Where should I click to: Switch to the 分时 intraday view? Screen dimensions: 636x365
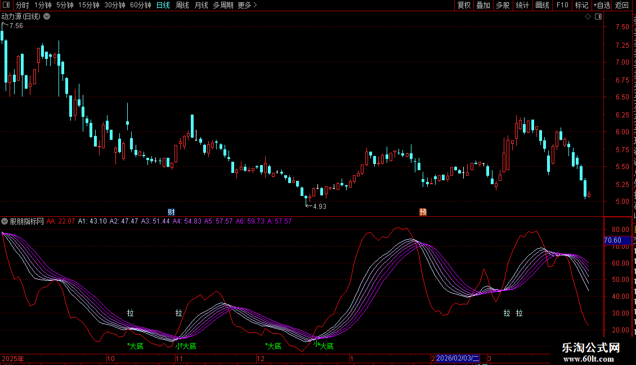(22, 5)
